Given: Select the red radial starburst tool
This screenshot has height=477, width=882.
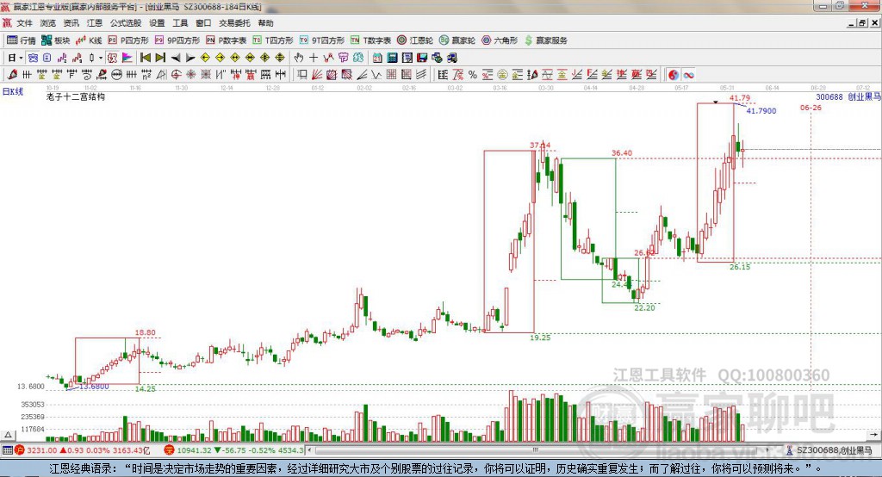Looking at the screenshot, I should point(190,74).
